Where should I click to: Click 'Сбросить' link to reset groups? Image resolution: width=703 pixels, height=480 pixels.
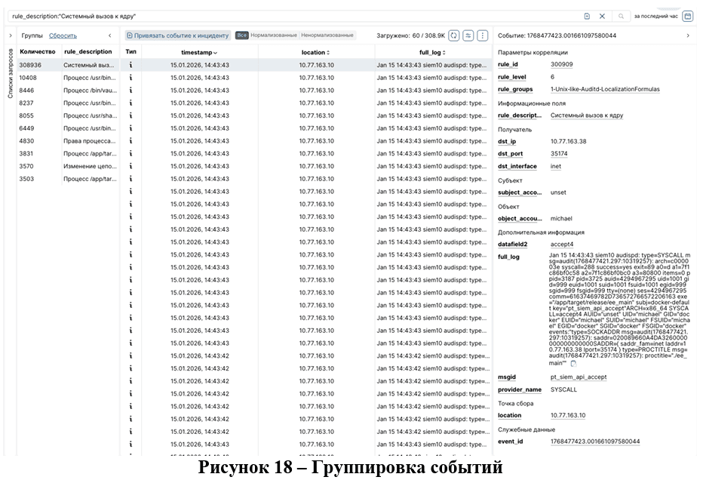pyautogui.click(x=63, y=35)
